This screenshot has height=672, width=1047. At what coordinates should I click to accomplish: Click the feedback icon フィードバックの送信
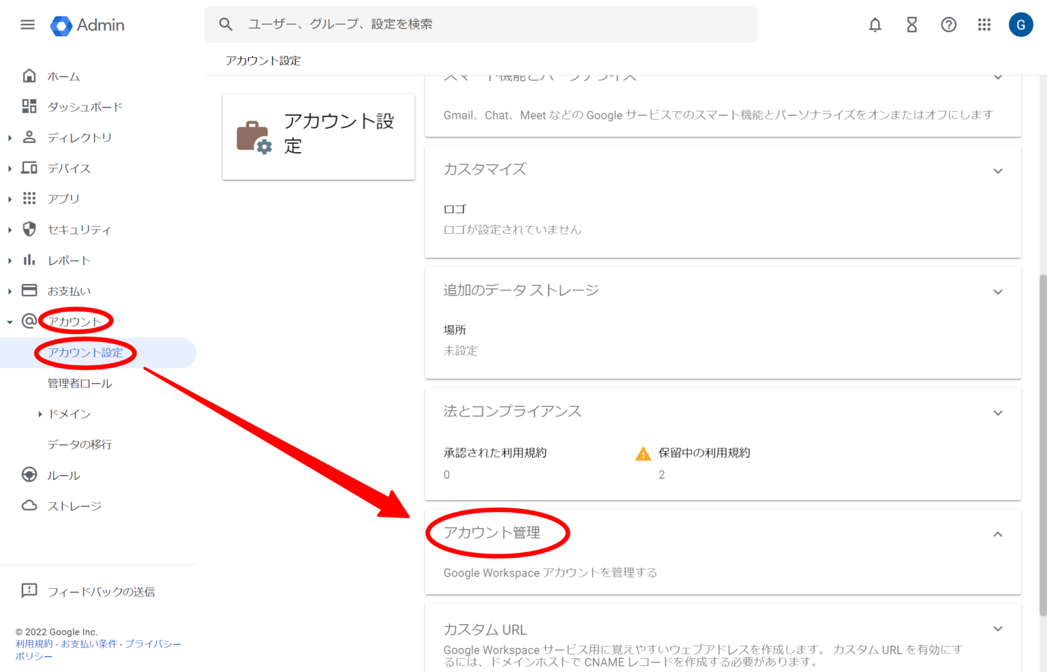pos(29,591)
